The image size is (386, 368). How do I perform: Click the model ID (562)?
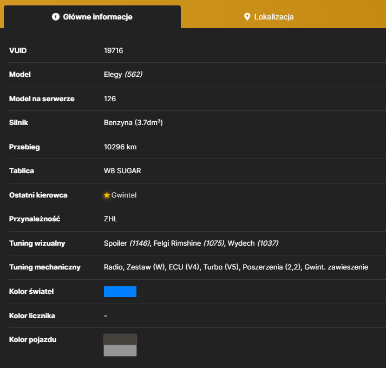133,74
